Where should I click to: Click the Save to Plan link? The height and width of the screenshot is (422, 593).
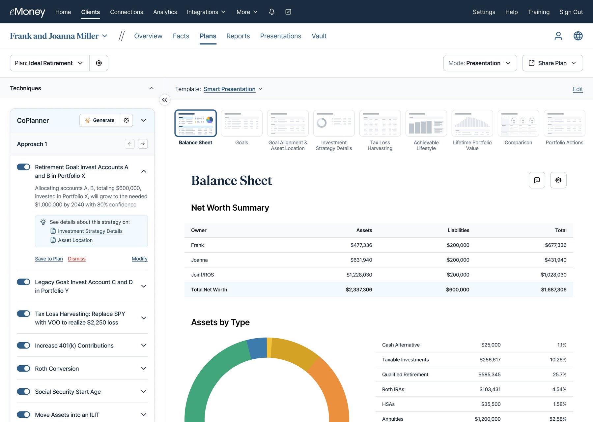(x=49, y=259)
